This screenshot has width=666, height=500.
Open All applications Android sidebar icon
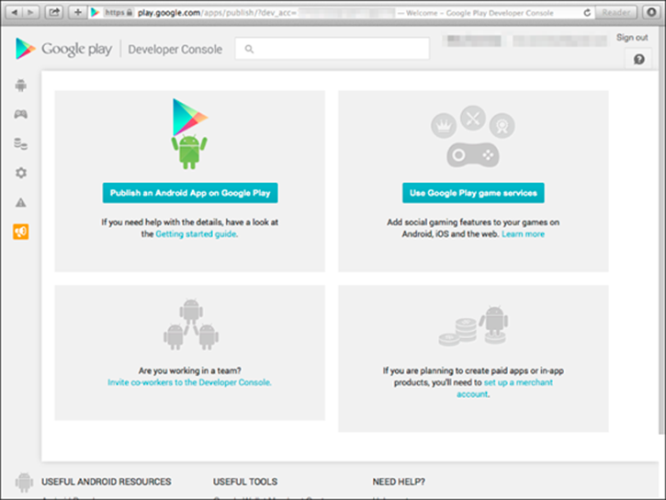(21, 85)
